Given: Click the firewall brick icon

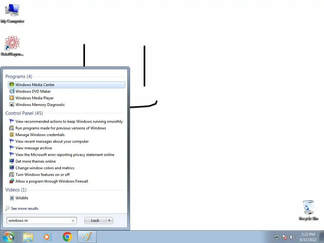Looking at the screenshot, I should click(x=12, y=181).
